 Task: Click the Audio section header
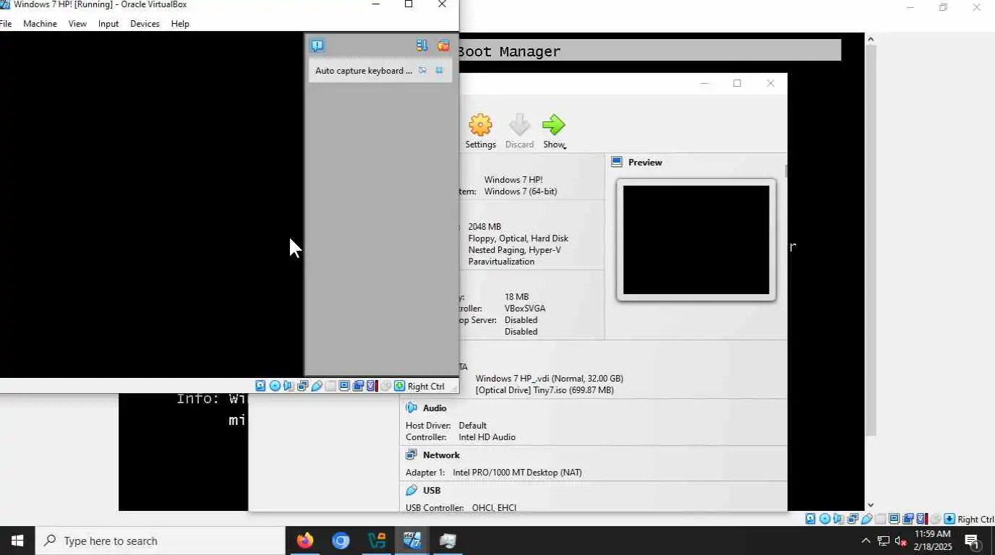coord(435,408)
